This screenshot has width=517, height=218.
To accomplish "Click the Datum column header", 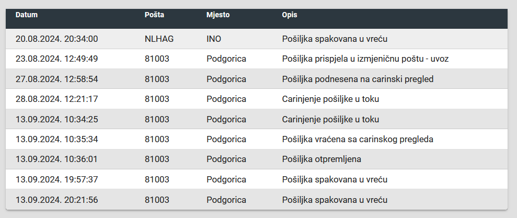I will point(26,15).
